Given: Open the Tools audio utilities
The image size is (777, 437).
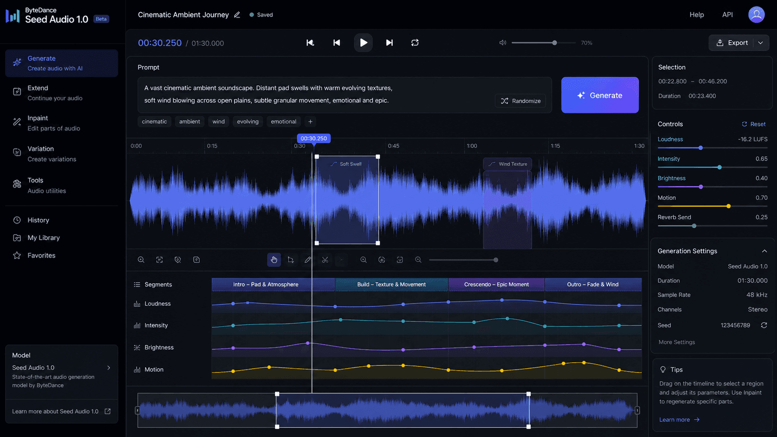Looking at the screenshot, I should (61, 185).
